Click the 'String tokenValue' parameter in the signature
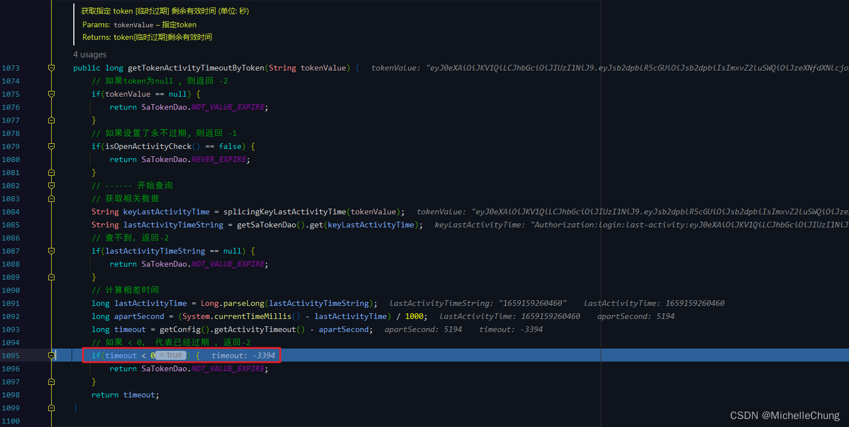 [x=307, y=68]
